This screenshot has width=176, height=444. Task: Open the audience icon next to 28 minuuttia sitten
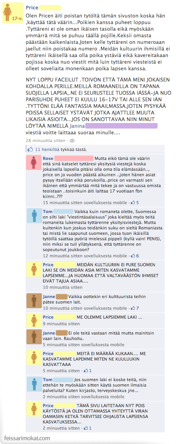point(72,140)
